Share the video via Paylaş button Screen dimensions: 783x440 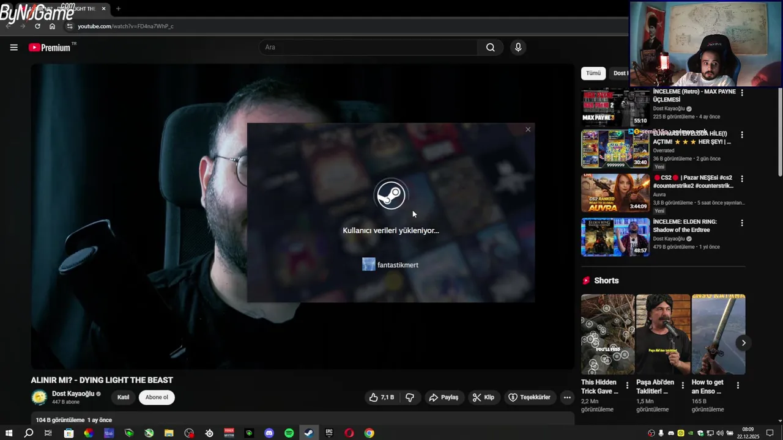[x=443, y=397]
